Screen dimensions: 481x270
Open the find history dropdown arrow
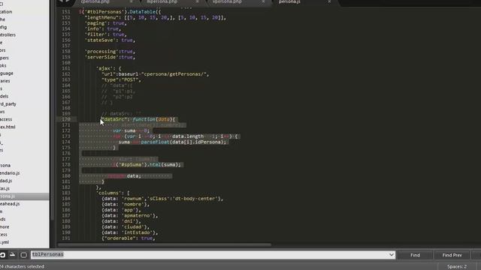[392, 255]
